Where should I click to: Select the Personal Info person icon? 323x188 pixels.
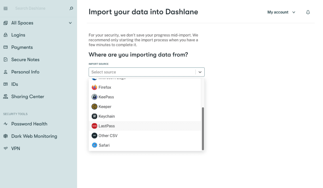(6, 72)
